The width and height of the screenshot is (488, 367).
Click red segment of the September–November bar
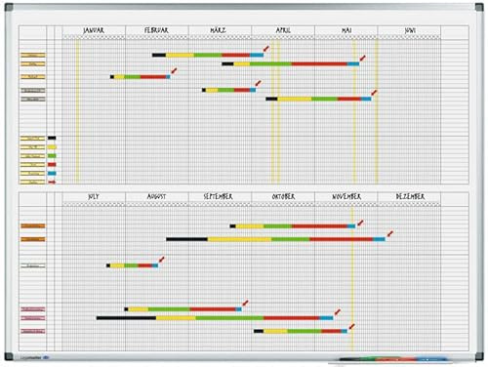(x=319, y=226)
